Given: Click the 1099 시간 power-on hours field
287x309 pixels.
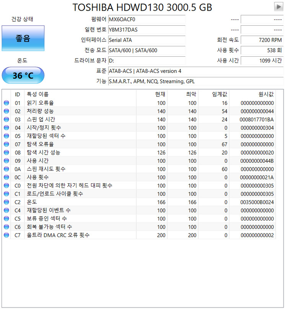Looking at the screenshot, I should pyautogui.click(x=262, y=60).
